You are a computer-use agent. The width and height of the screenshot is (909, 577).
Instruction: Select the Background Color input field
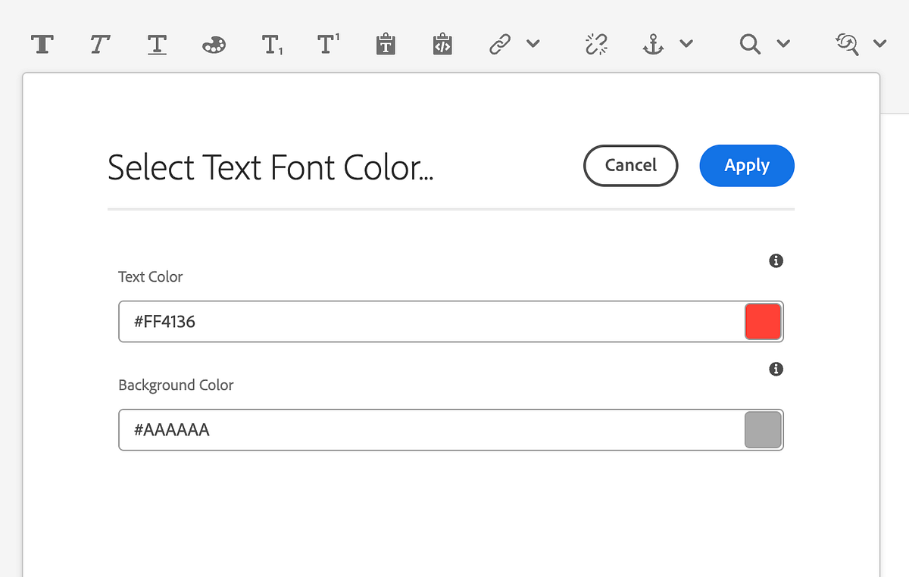pos(379,429)
